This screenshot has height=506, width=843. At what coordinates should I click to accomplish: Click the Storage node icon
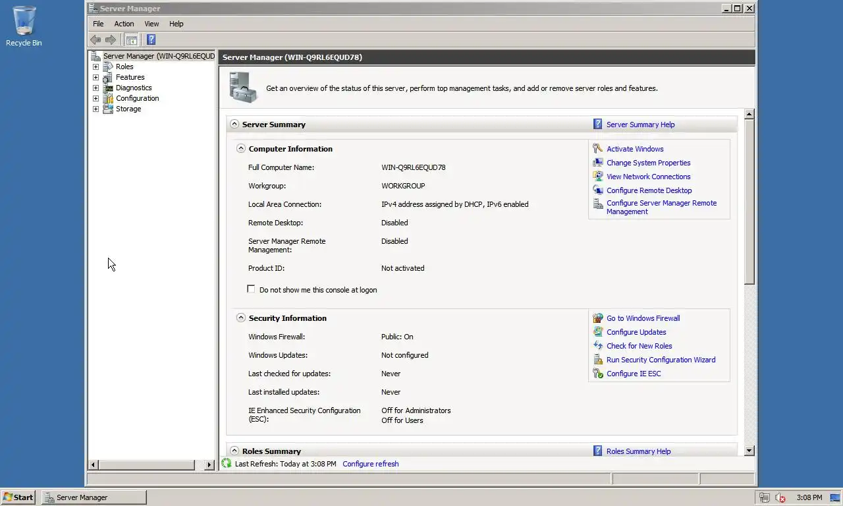tap(107, 109)
